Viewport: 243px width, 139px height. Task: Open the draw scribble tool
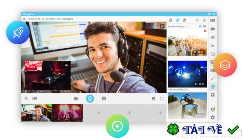(x=213, y=45)
